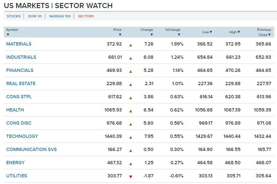The width and height of the screenshot is (277, 184).
Task: Click the green up arrow for MATERIALS
Action: (131, 45)
